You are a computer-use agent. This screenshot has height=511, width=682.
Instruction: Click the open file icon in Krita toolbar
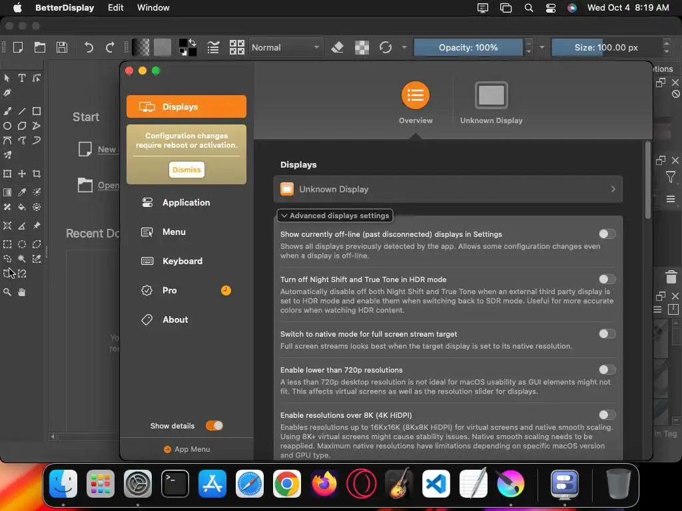(40, 47)
